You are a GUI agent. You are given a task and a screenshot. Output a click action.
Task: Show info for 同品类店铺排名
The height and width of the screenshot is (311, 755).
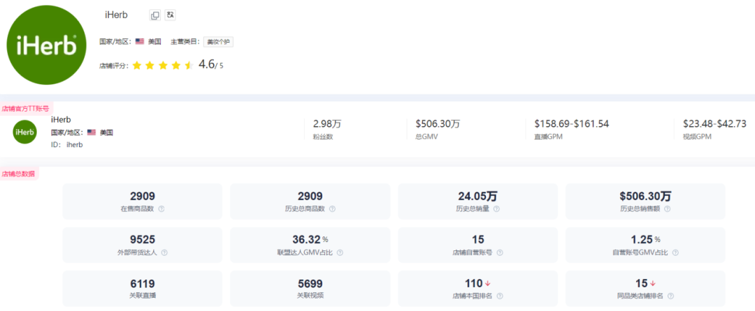coord(670,296)
